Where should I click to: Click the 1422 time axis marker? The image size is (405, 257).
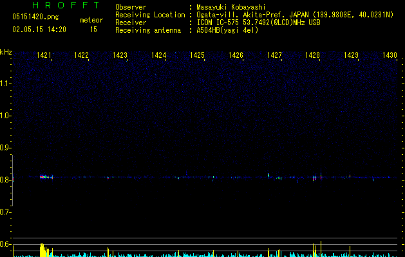(81, 55)
